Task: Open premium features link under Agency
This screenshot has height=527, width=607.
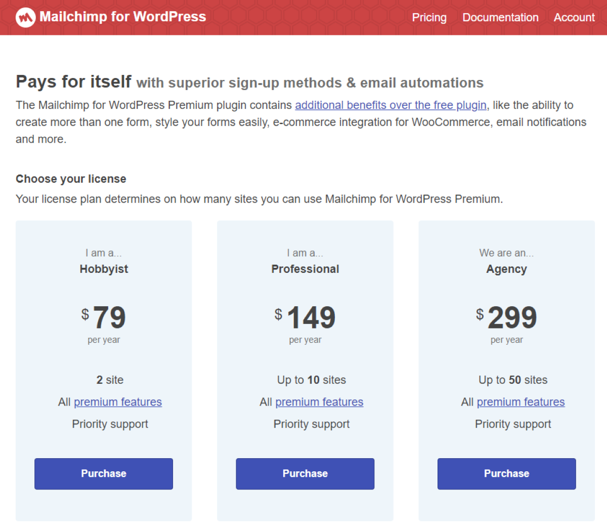Action: pyautogui.click(x=521, y=402)
